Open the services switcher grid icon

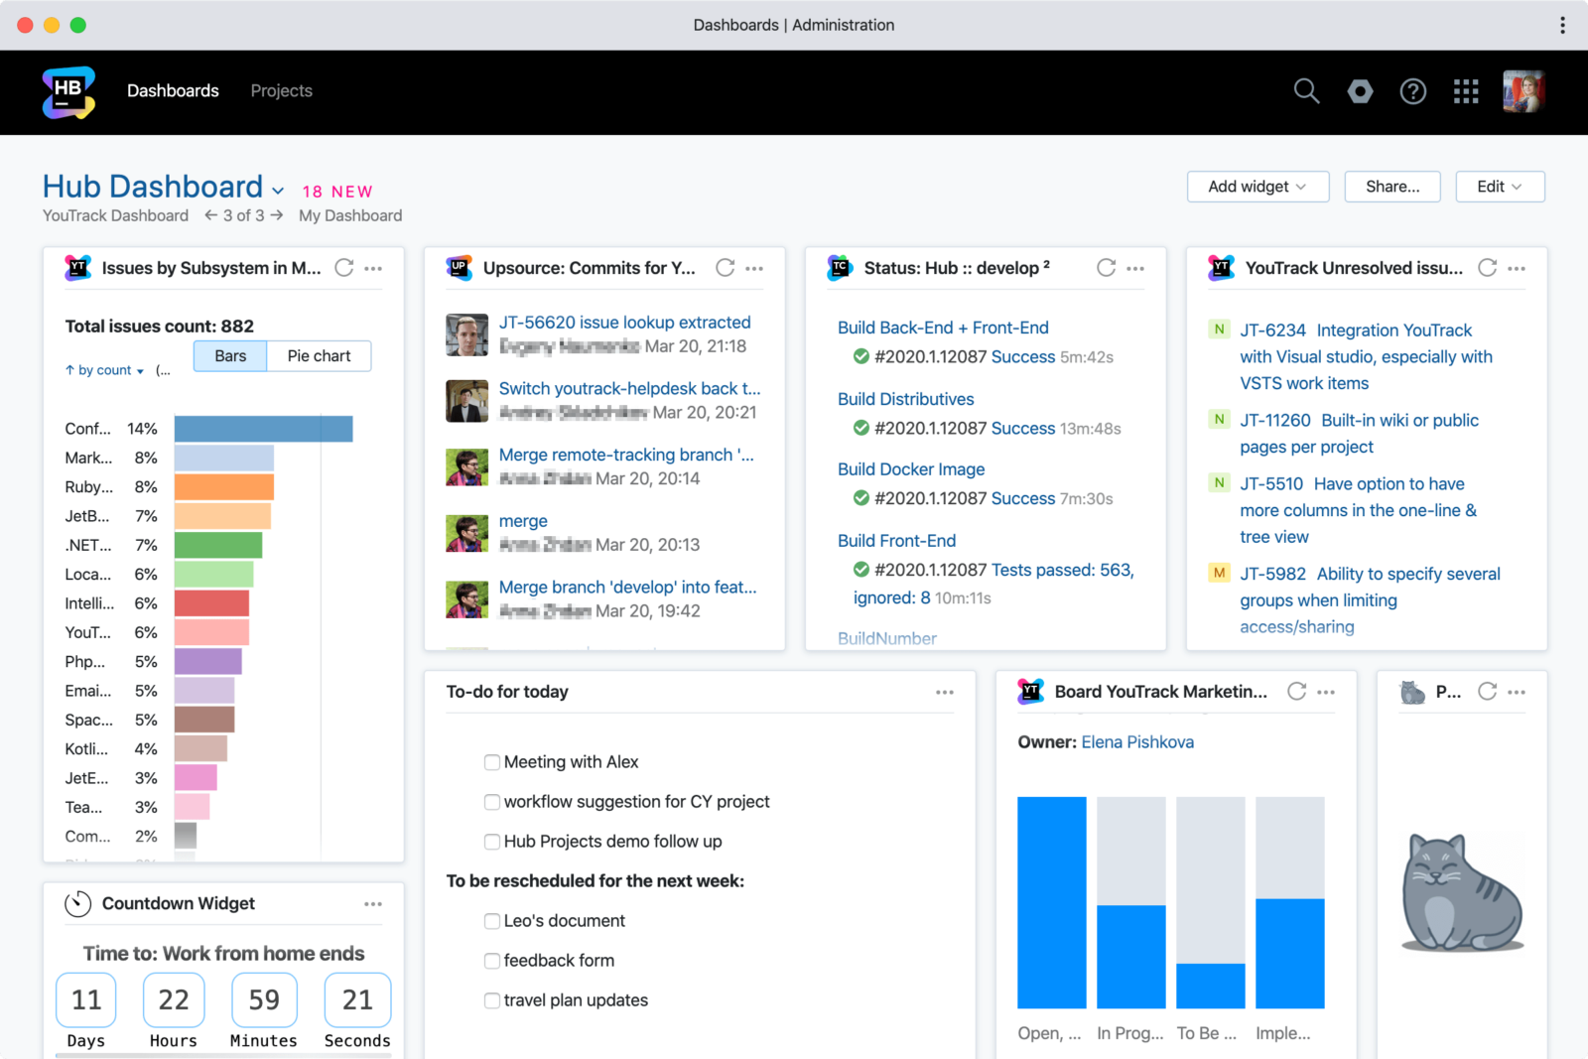(1465, 91)
